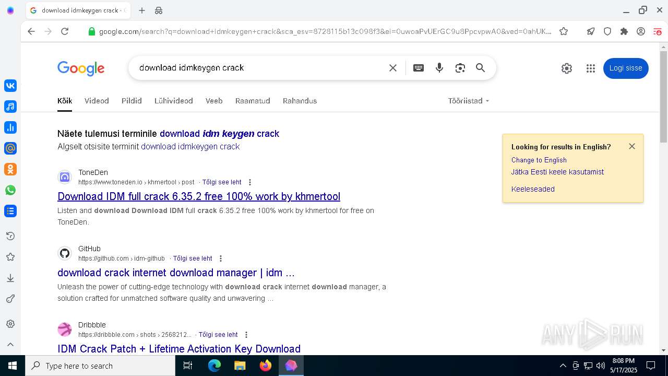Viewport: 668px width, 376px height.
Task: Open the VK sidebar shortcut
Action: click(10, 86)
